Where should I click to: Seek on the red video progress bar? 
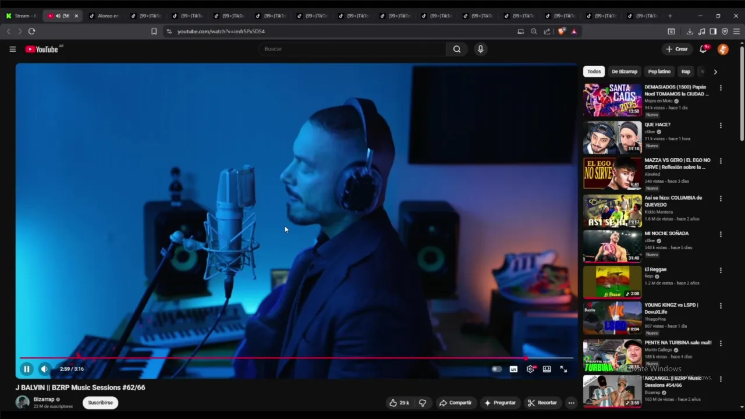[296, 358]
